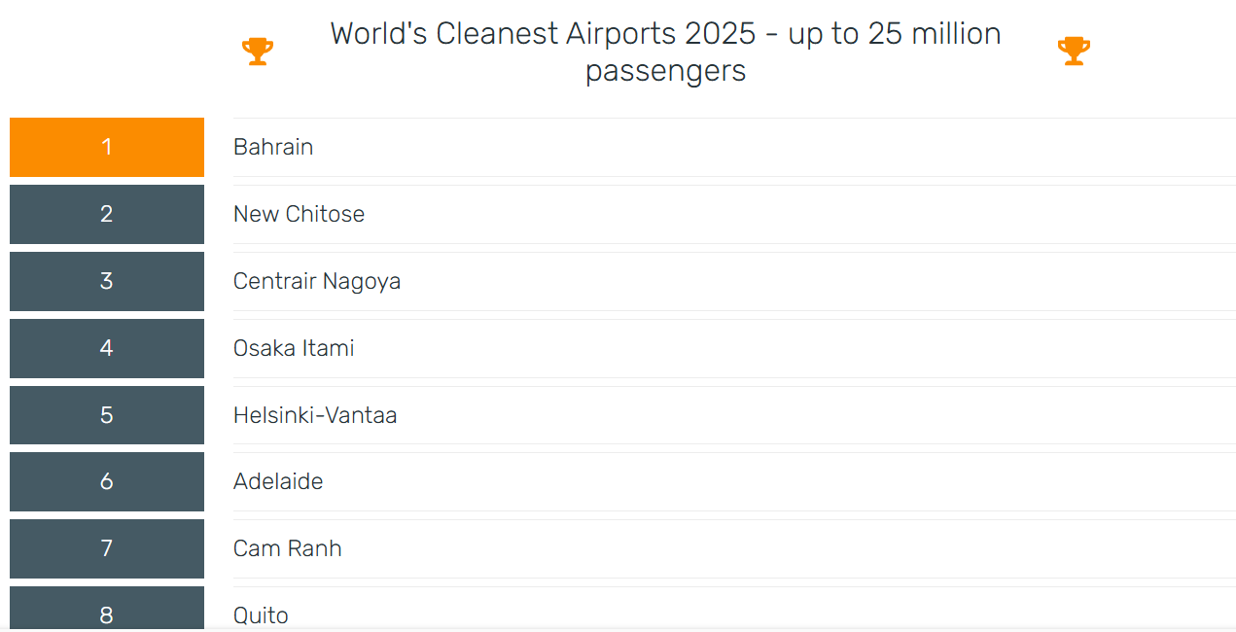This screenshot has width=1236, height=632.
Task: Click the rank 6 number box
Action: point(107,481)
